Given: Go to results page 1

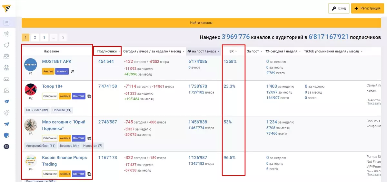Looking at the screenshot, I should [x=25, y=37].
